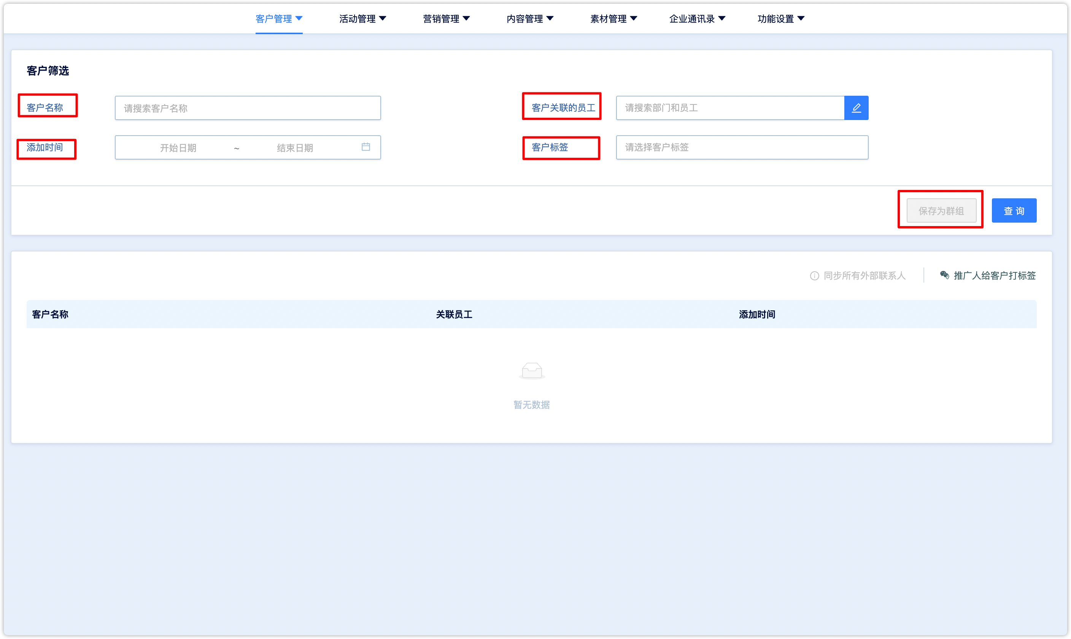Click the 请搜索部门和员工 input field
Image resolution: width=1071 pixels, height=639 pixels.
click(730, 108)
